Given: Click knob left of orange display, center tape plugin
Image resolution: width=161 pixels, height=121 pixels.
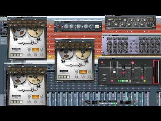Looking at the screenshot, I should (77, 71).
